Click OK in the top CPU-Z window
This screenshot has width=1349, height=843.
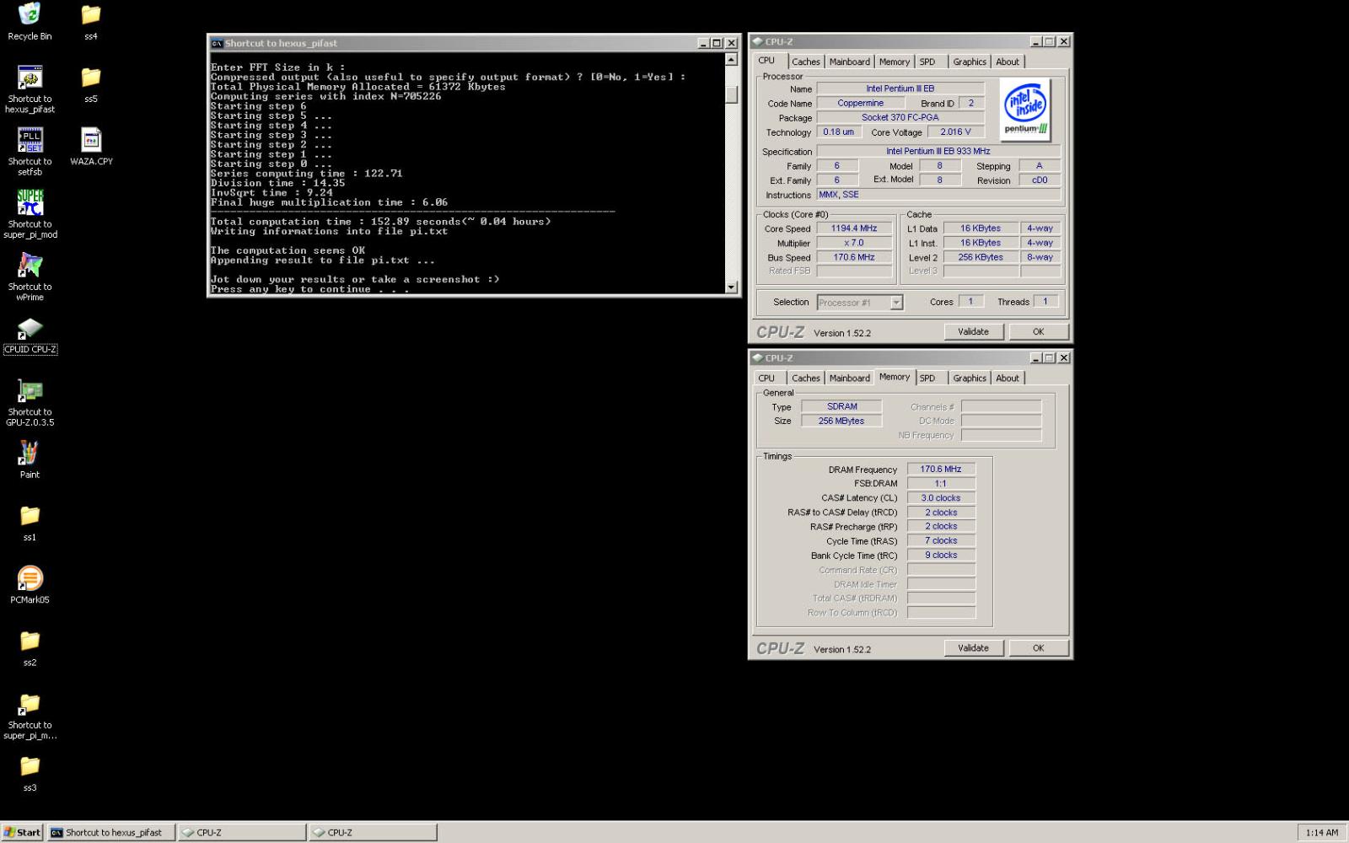(1038, 332)
